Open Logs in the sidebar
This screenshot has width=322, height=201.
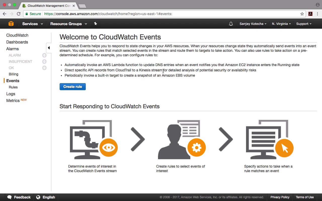pyautogui.click(x=11, y=94)
